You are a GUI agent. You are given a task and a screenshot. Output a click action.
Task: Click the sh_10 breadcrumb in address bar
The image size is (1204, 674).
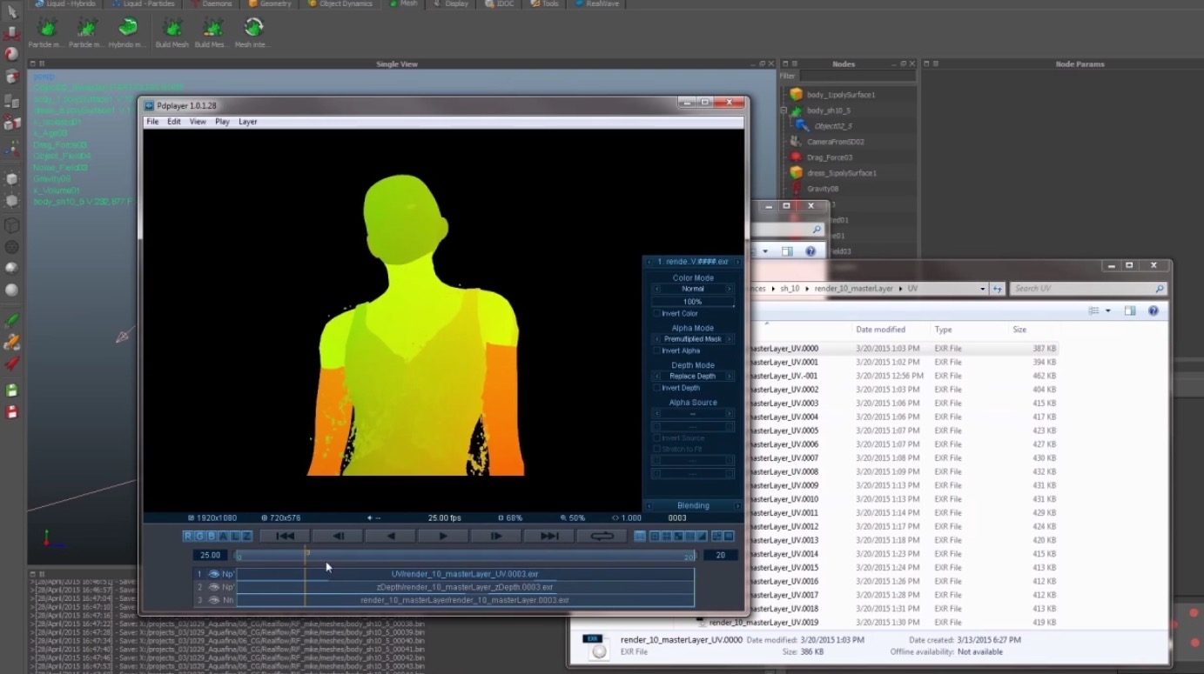pyautogui.click(x=789, y=289)
